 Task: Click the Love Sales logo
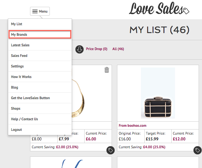pos(159,9)
